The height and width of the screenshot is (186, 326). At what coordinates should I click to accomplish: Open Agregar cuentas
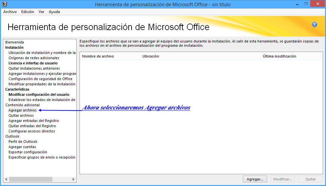pos(22,147)
